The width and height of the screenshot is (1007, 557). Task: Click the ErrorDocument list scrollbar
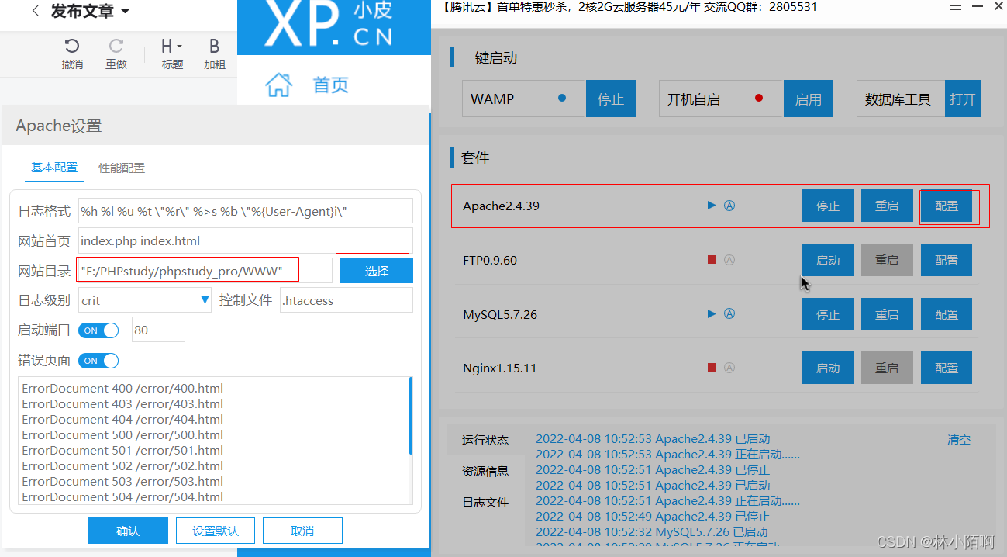pos(410,415)
